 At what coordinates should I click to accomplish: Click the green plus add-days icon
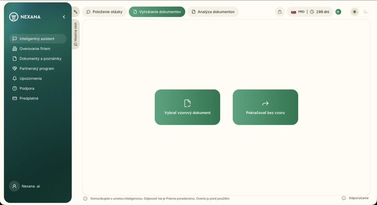tap(338, 12)
